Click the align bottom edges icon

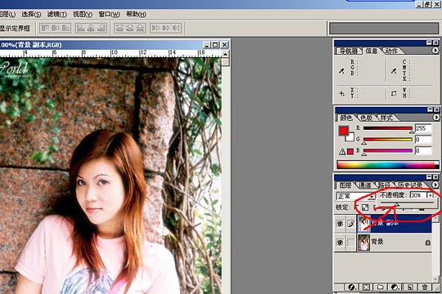coord(65,28)
